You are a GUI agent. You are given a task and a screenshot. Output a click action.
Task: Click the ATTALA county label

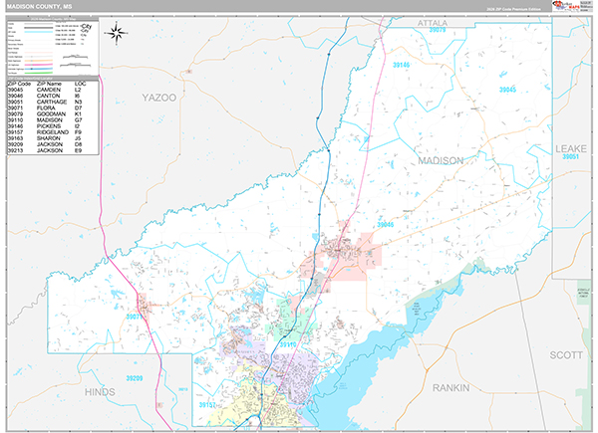pos(437,21)
